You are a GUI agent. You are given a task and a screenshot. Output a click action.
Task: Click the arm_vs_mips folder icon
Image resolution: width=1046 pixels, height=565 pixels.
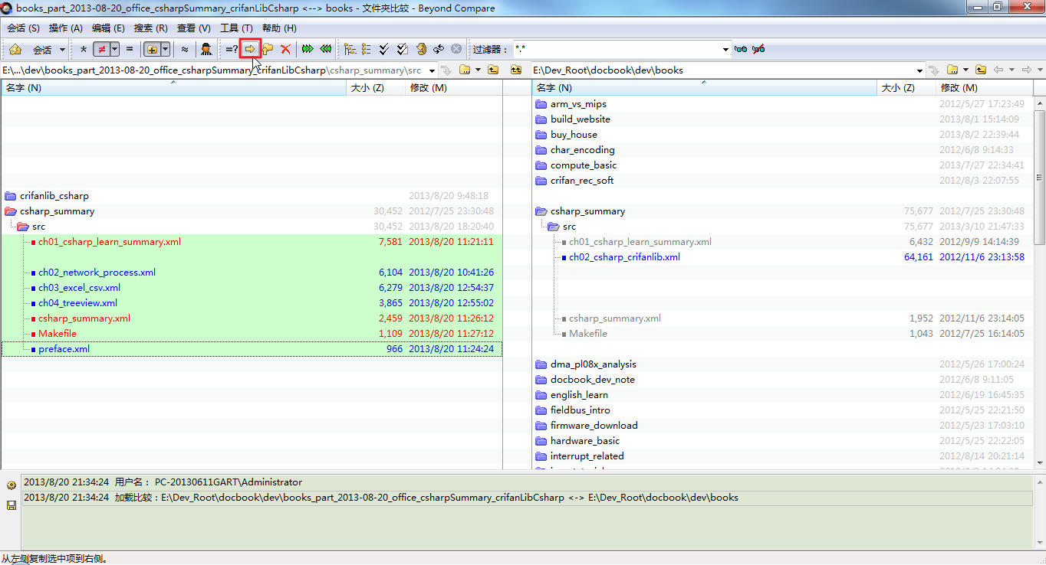point(541,104)
